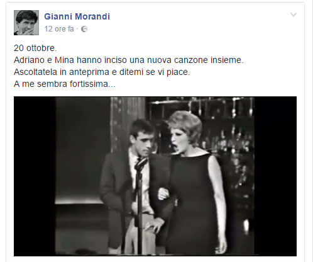Click the man's hand near the microphone stand
Screen dimensions: 313x262
point(155,225)
